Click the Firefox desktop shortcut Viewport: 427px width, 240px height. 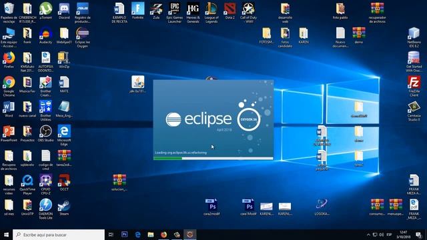[9, 60]
